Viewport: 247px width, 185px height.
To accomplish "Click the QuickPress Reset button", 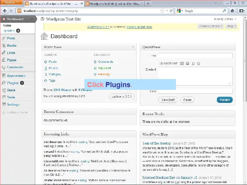I will [188, 100].
